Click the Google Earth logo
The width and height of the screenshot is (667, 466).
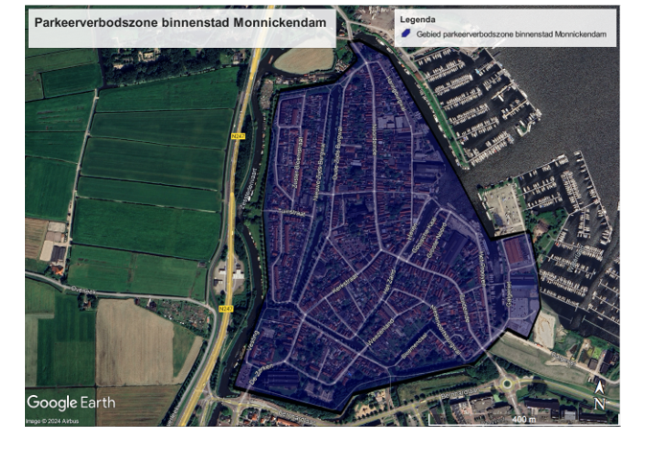[70, 402]
